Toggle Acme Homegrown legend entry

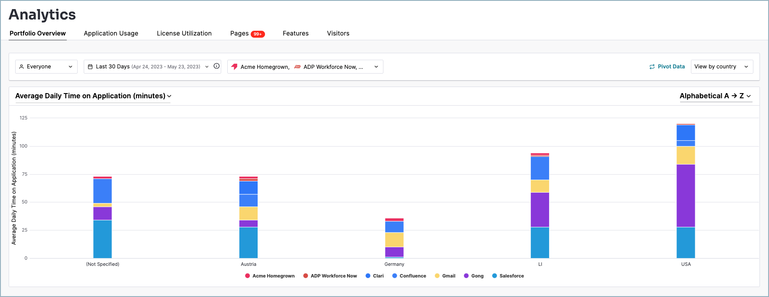coord(270,276)
